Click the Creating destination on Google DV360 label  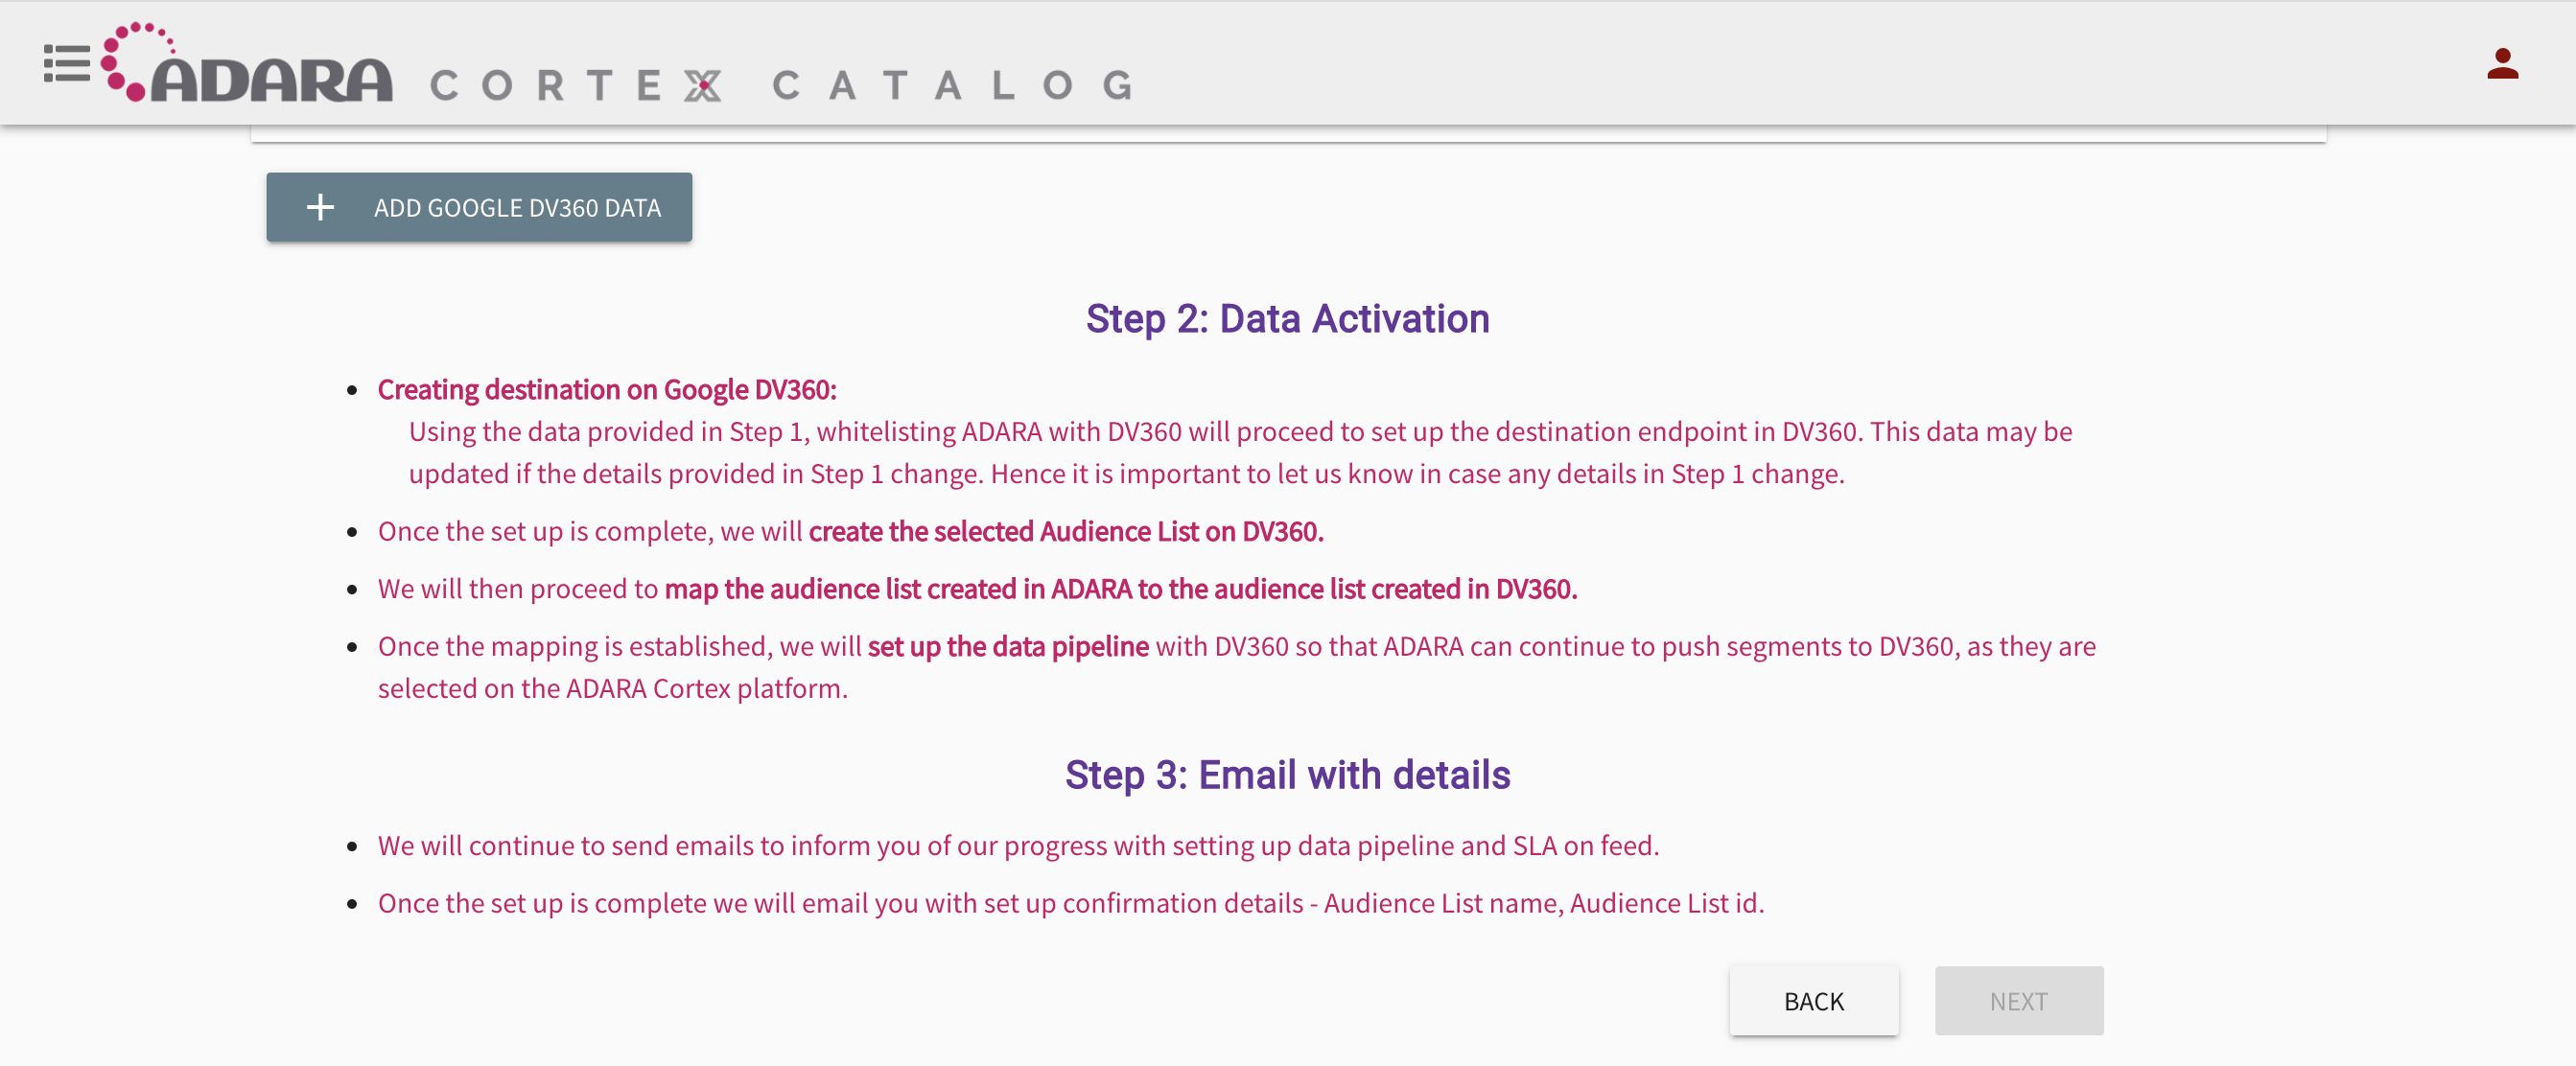(607, 390)
